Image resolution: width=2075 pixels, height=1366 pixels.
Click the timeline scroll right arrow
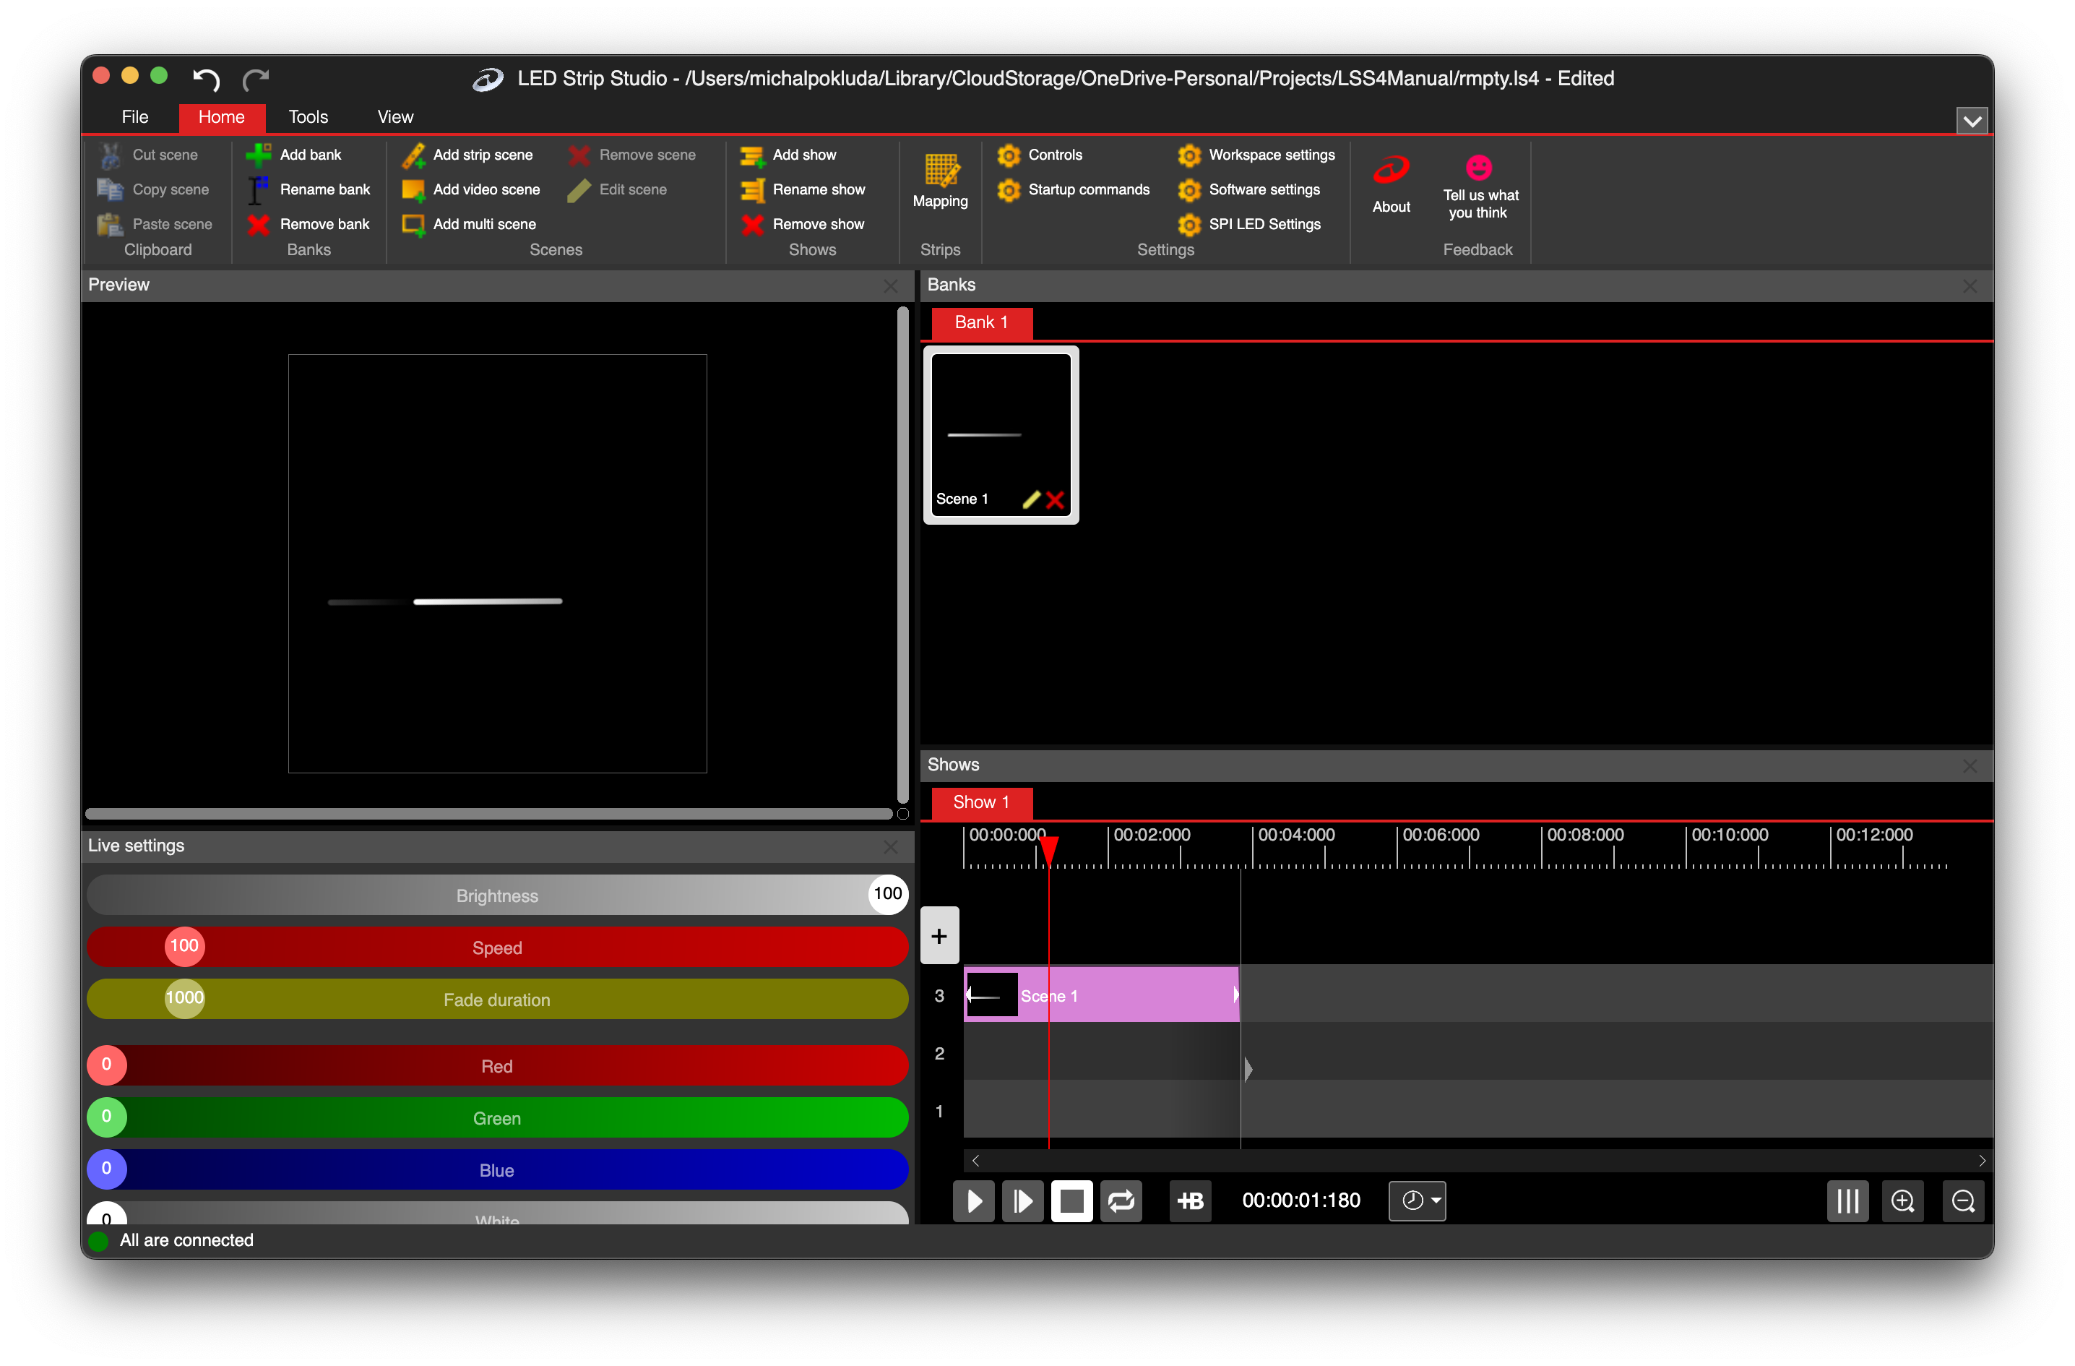[x=1982, y=1160]
